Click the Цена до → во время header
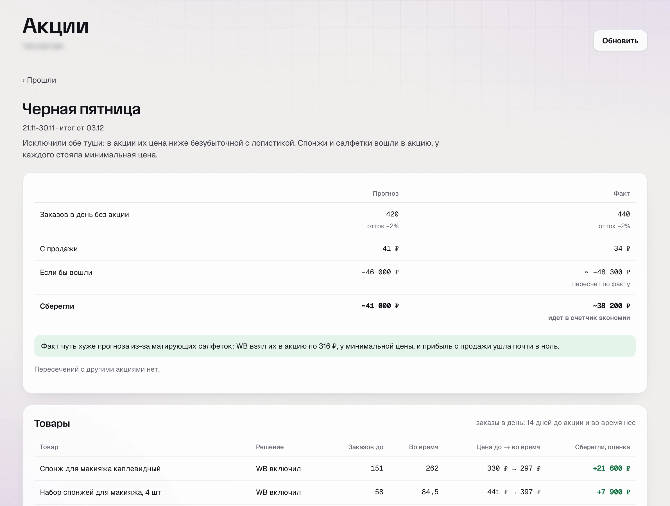Screen dimensions: 670x506 508,447
